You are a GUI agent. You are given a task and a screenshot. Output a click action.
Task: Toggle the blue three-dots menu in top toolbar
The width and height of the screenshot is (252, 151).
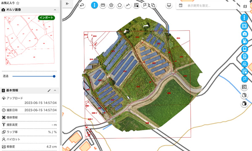coord(94,5)
